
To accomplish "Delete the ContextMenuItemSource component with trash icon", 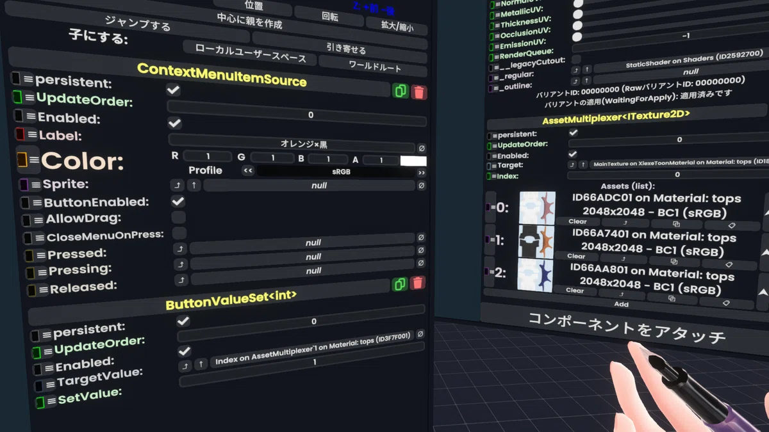I will 418,92.
